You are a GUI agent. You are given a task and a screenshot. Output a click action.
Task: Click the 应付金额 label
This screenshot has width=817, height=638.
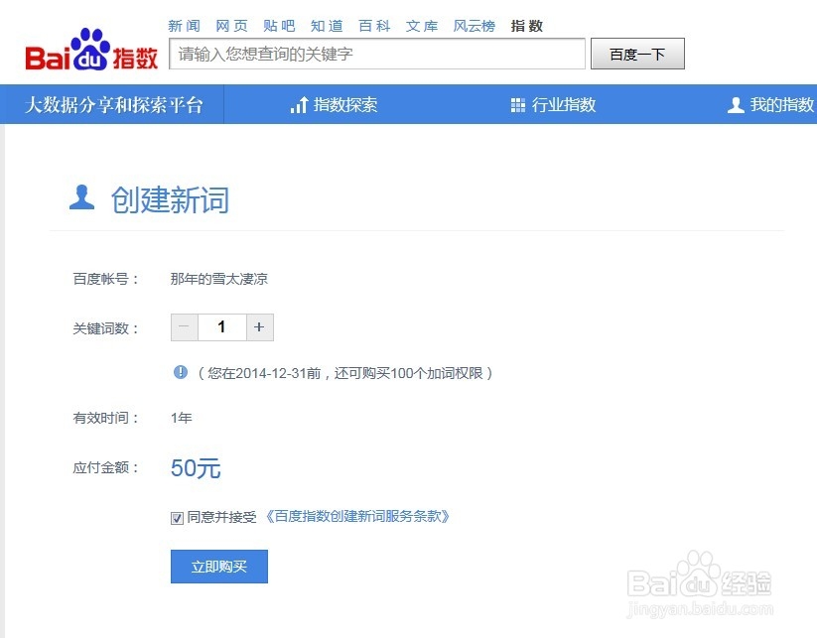[x=106, y=467]
